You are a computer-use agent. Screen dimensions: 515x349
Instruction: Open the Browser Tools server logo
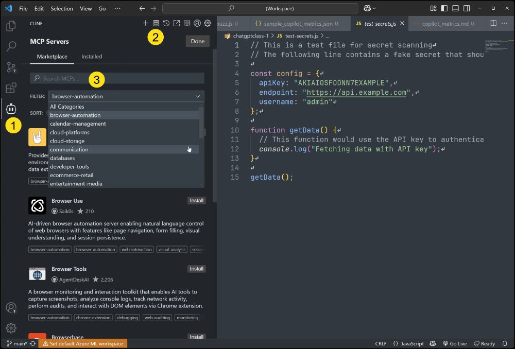(x=37, y=274)
